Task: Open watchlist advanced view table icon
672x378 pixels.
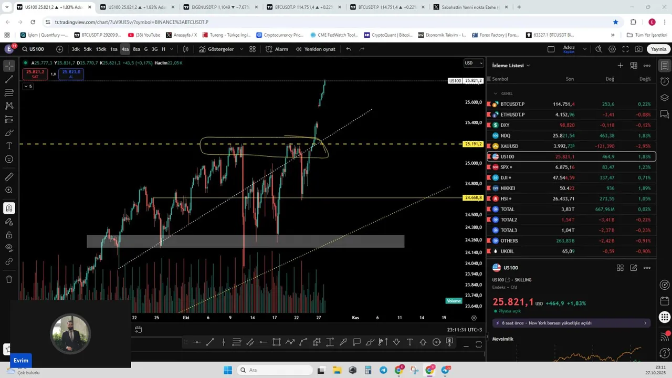Action: coord(634,66)
